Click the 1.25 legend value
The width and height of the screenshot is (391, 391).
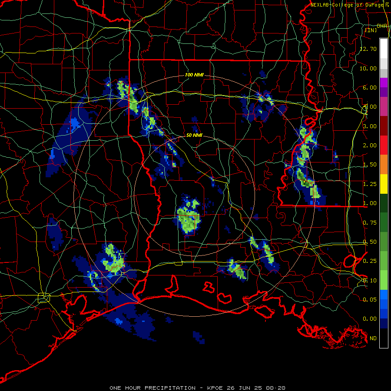click(x=370, y=184)
